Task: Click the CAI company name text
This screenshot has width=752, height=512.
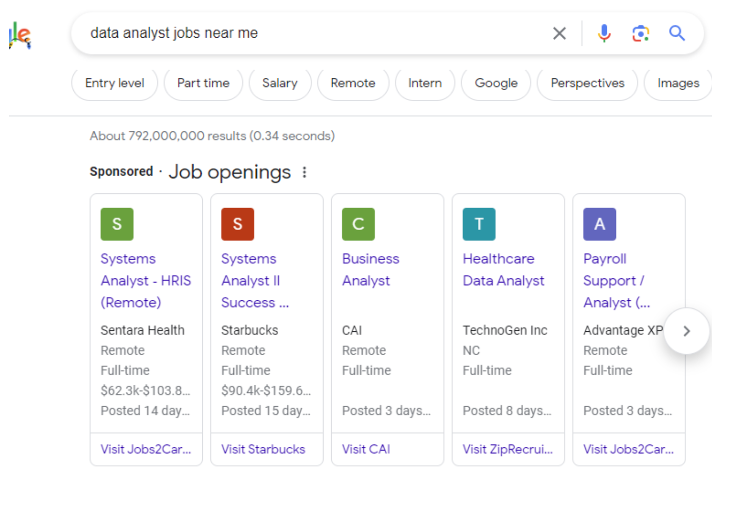Action: (x=352, y=330)
